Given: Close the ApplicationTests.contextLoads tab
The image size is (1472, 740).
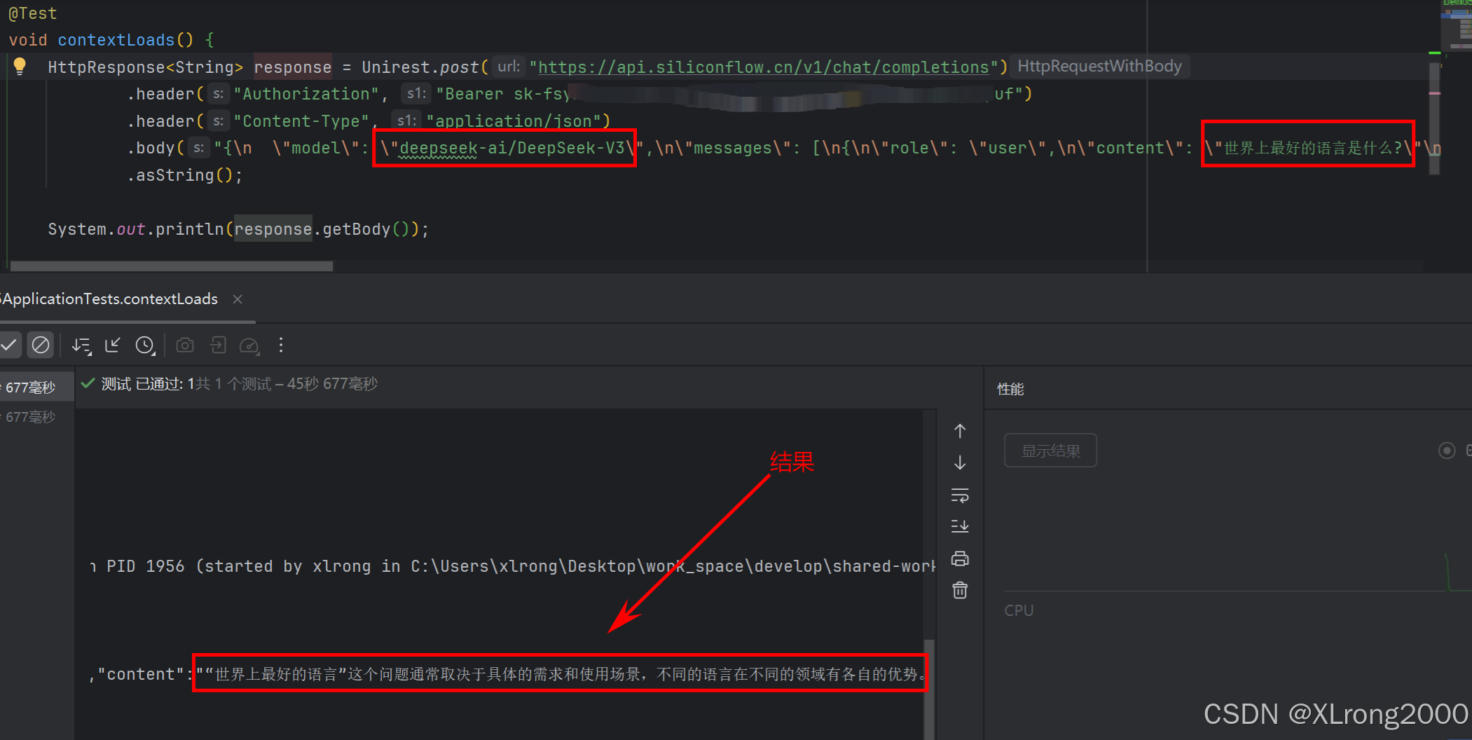Looking at the screenshot, I should click(238, 299).
